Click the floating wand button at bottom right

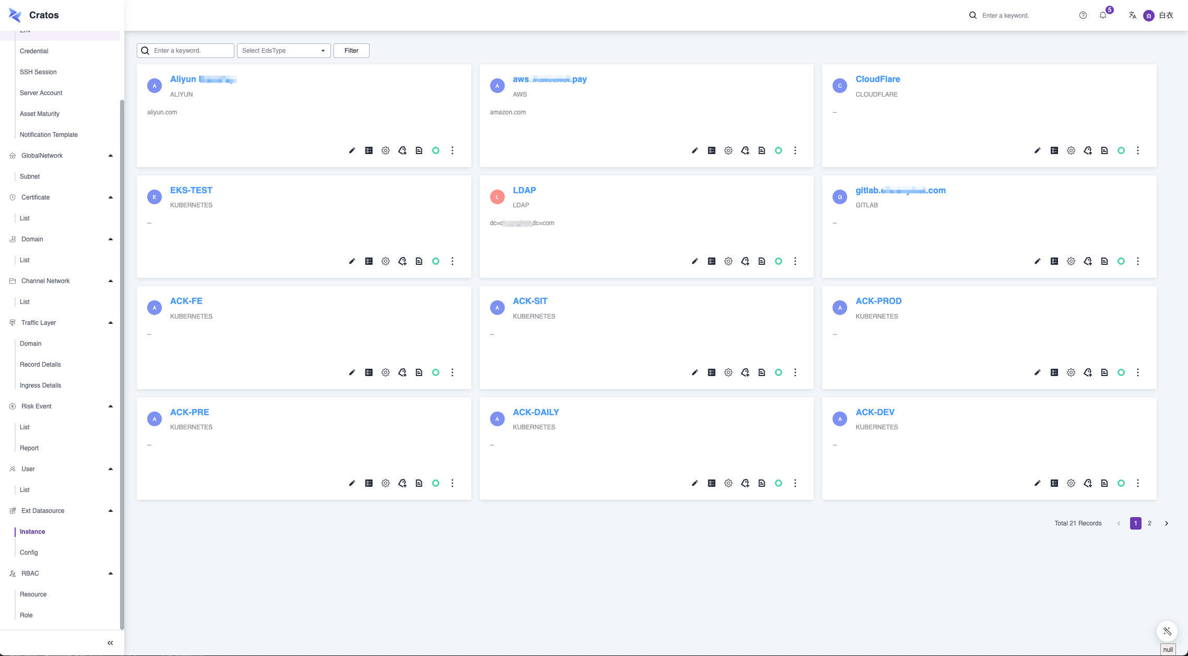click(x=1167, y=631)
